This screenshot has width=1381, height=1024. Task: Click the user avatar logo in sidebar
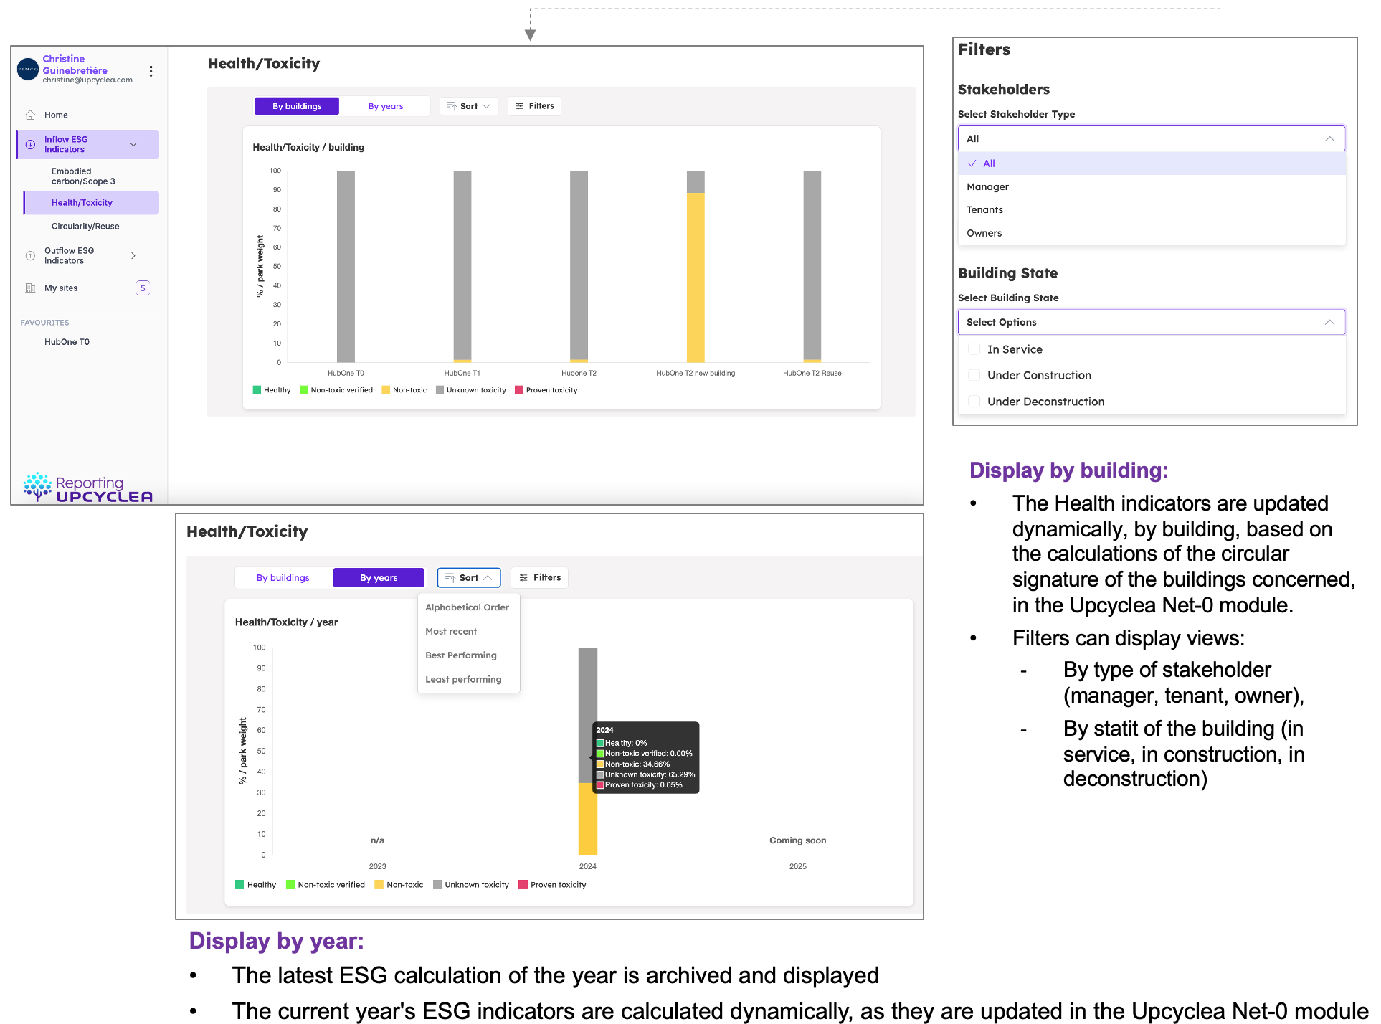(27, 70)
